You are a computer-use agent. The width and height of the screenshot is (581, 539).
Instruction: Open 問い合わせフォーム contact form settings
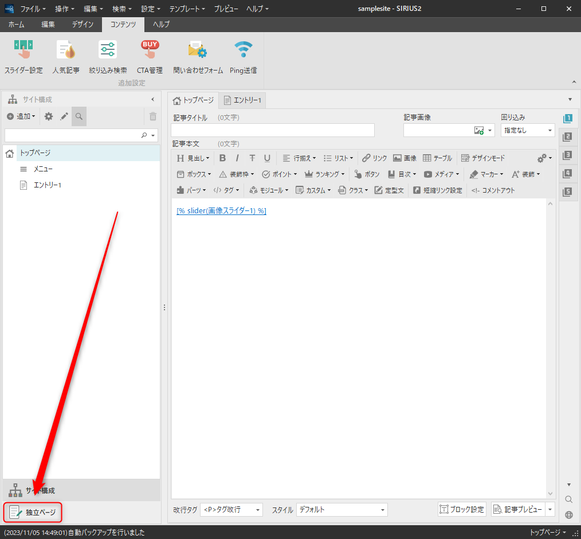coord(198,57)
